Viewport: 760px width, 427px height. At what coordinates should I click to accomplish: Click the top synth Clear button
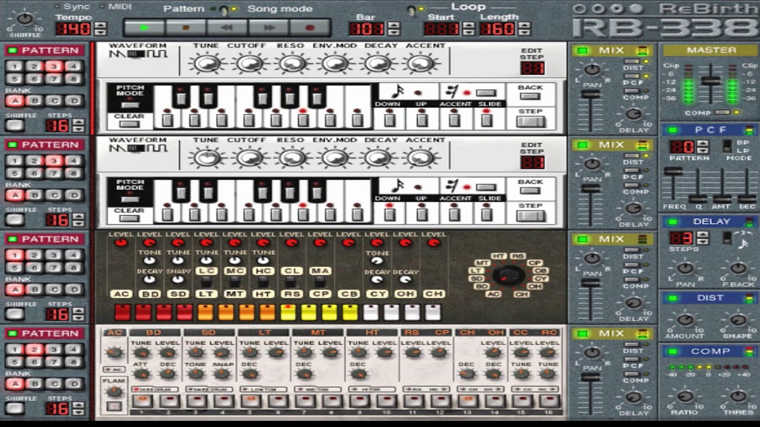point(129,124)
